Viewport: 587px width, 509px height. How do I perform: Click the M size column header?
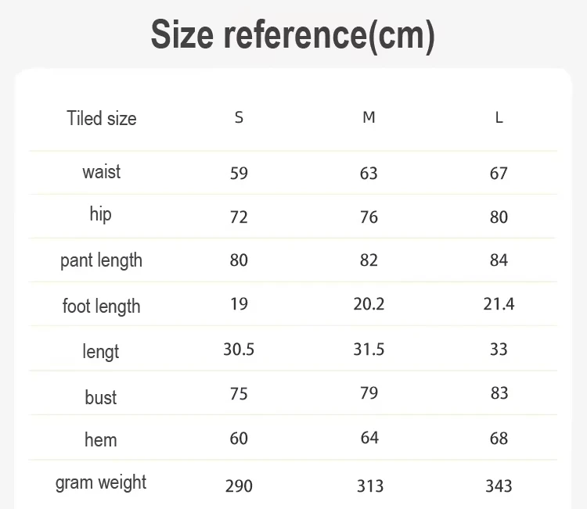coord(369,118)
